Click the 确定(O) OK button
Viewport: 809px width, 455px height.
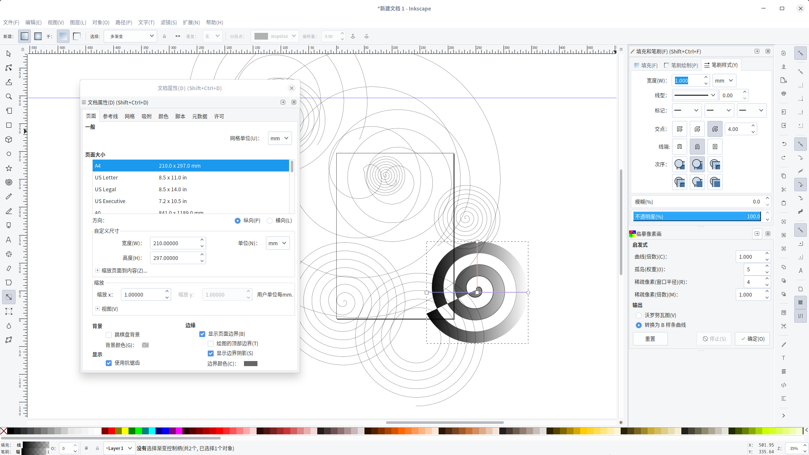(753, 339)
